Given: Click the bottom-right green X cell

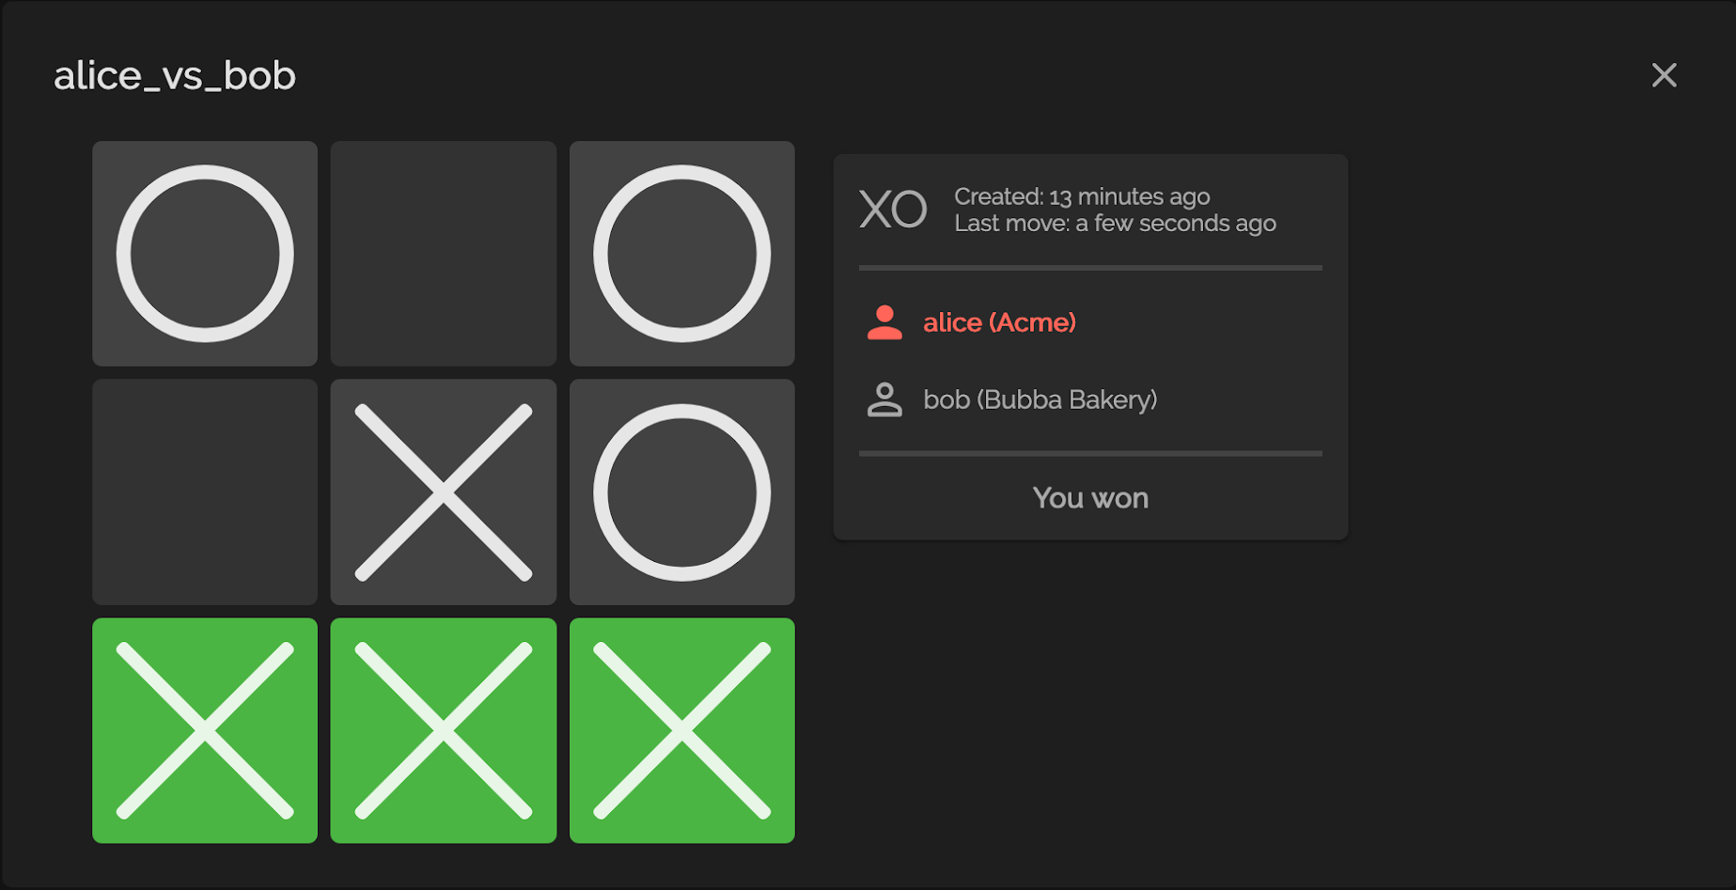Looking at the screenshot, I should (682, 730).
